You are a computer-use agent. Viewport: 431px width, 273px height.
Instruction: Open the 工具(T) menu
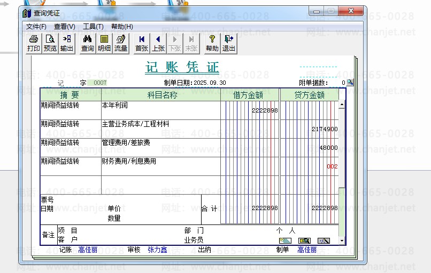[x=93, y=27]
